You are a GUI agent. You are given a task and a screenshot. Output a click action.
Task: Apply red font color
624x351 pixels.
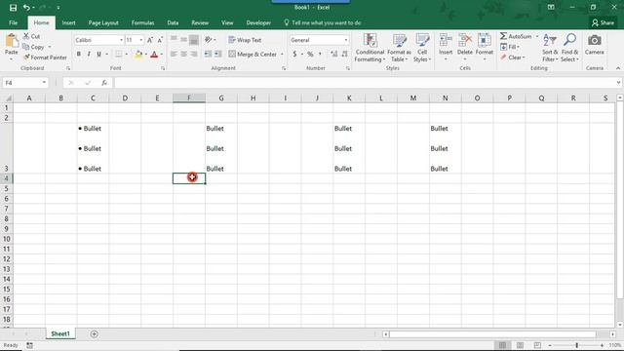pyautogui.click(x=154, y=55)
